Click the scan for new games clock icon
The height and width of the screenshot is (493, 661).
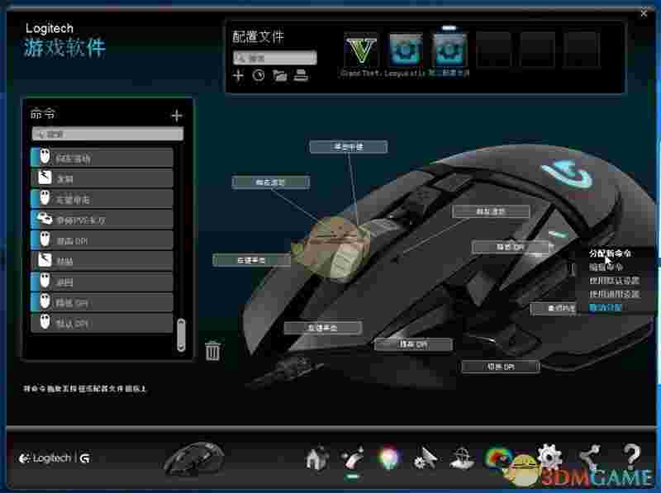(259, 75)
